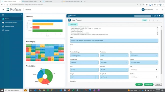Click the New Product document icon
The image size is (165, 92).
click(69, 20)
